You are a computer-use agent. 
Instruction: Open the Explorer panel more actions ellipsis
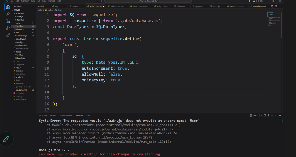[x=32, y=6]
